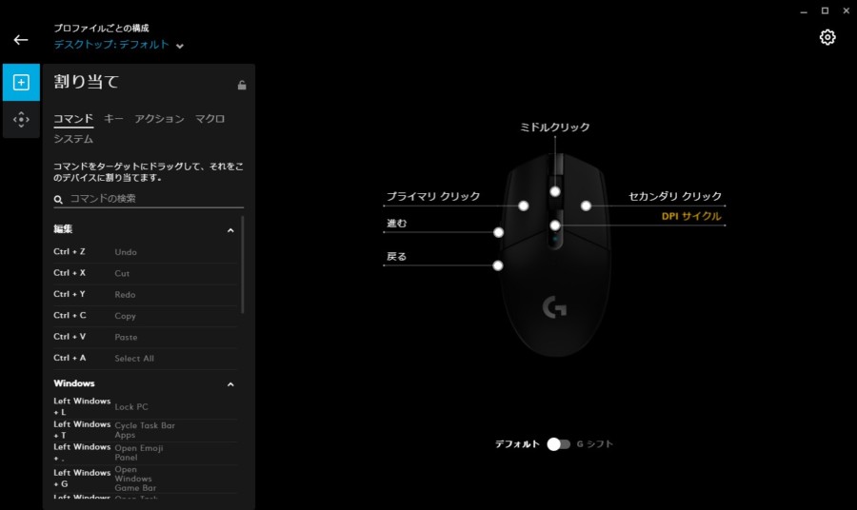Click the back arrow icon
The image size is (857, 510).
coord(20,40)
